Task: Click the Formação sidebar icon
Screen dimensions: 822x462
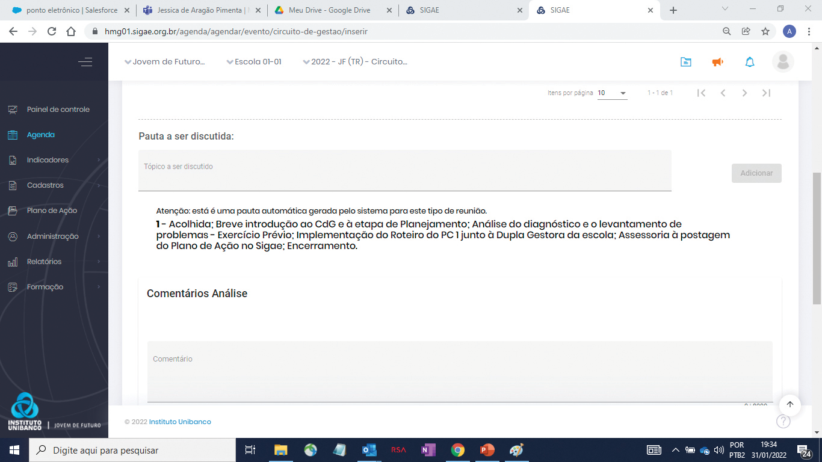Action: click(13, 287)
